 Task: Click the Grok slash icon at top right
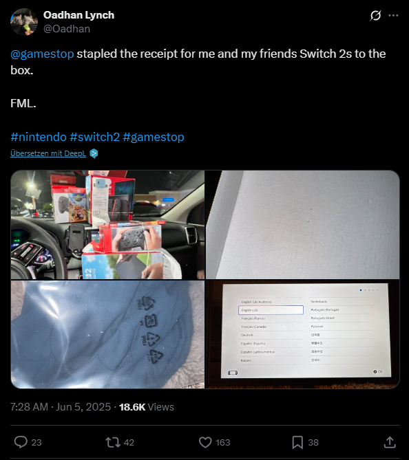(375, 16)
